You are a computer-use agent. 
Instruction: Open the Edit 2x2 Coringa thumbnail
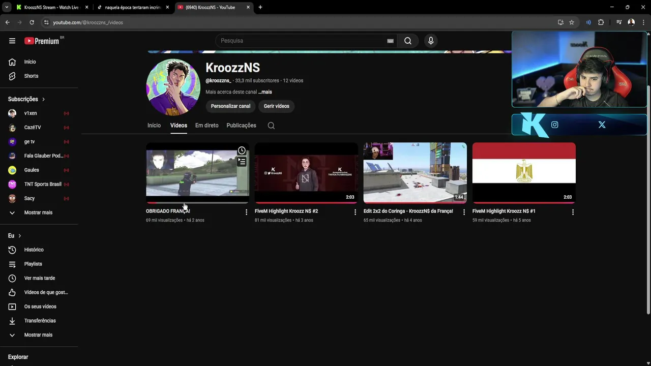pos(415,173)
